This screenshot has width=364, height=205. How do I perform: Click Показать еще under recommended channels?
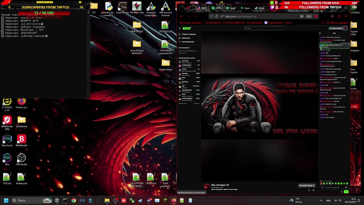[x=182, y=103]
